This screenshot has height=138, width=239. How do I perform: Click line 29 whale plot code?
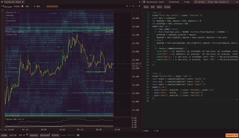[x=184, y=90]
